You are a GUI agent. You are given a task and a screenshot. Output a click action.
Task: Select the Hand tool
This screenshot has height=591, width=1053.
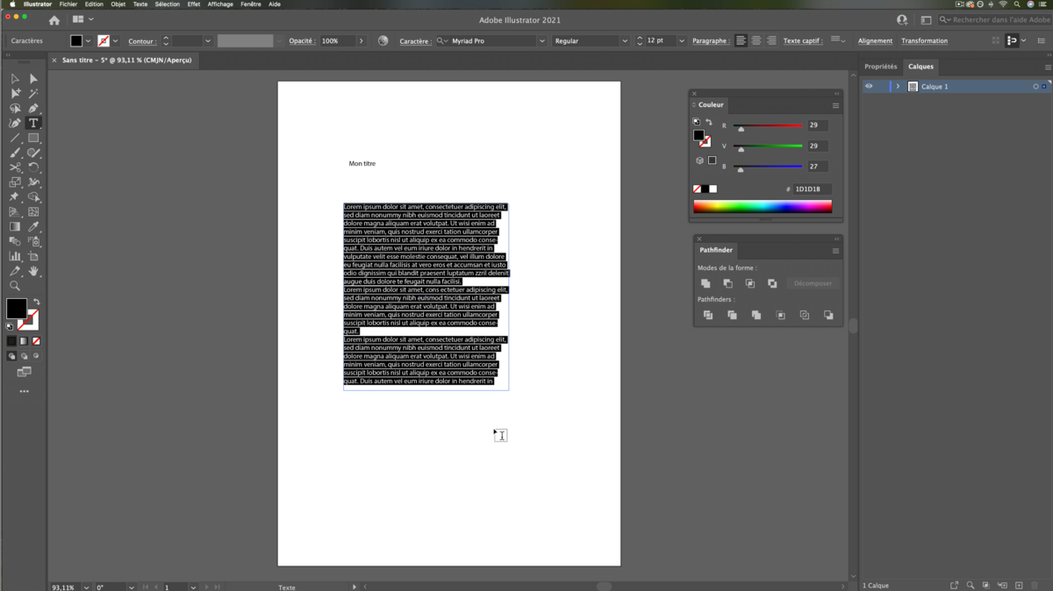(33, 271)
